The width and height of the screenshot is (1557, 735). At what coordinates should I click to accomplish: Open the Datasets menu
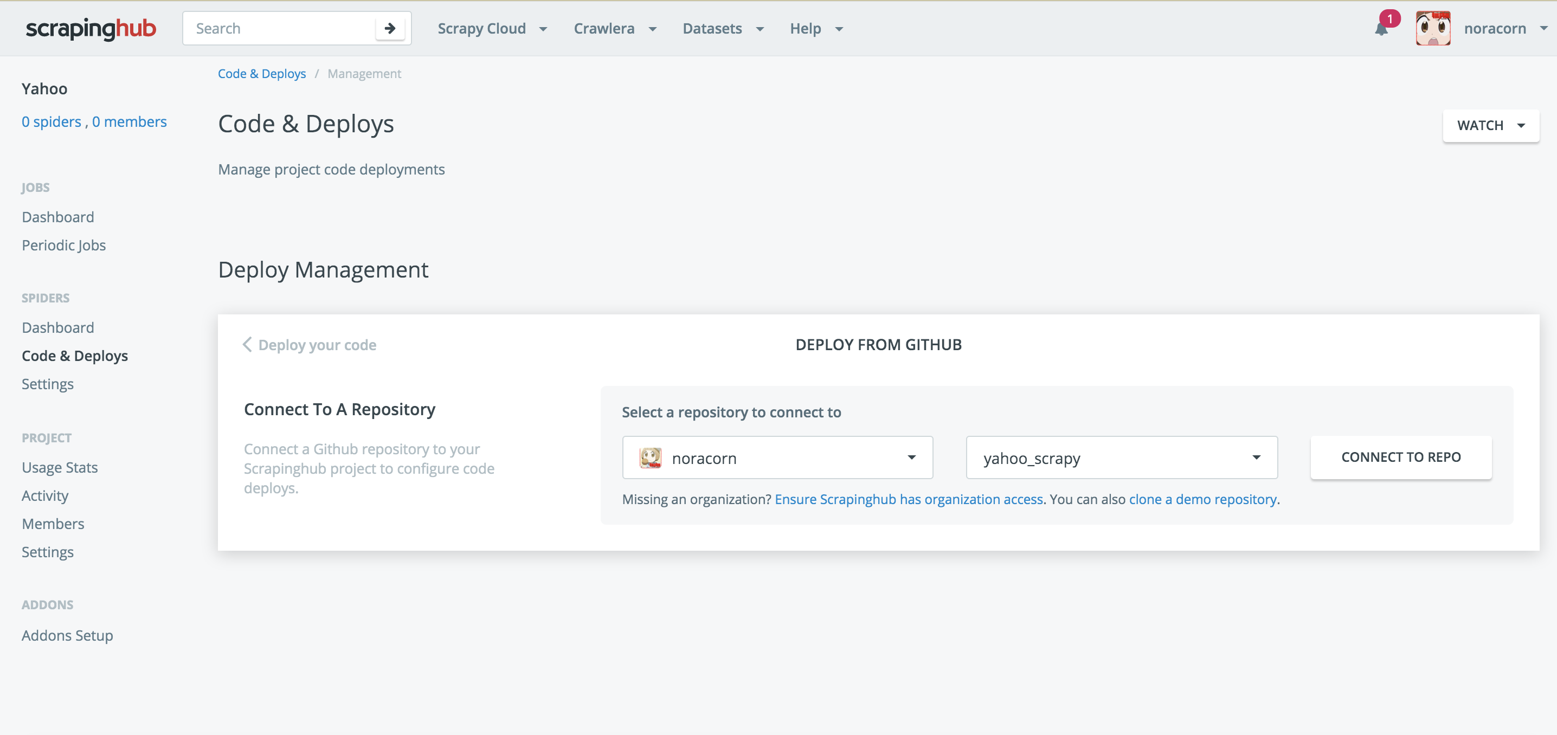click(x=723, y=28)
